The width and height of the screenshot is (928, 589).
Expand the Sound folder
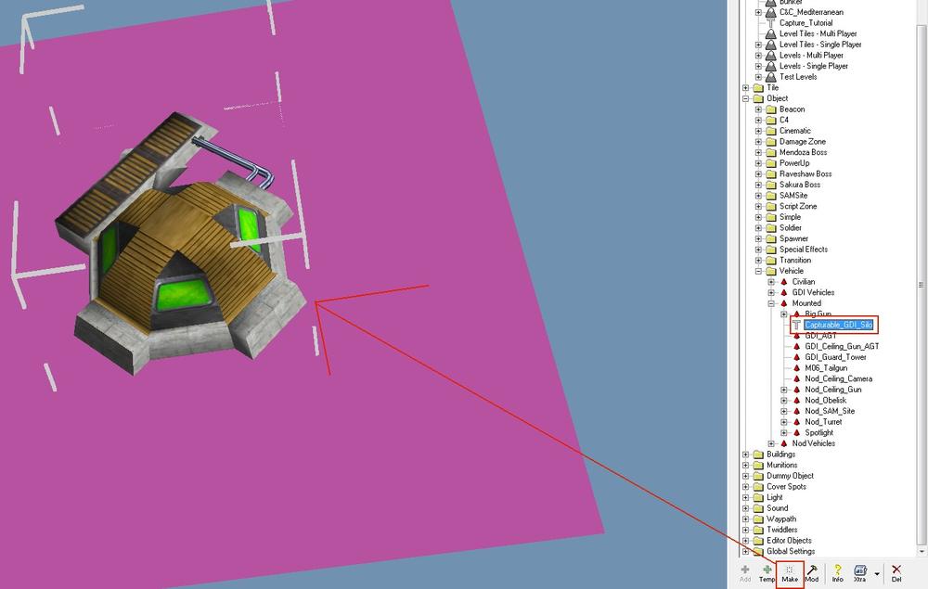click(x=746, y=508)
